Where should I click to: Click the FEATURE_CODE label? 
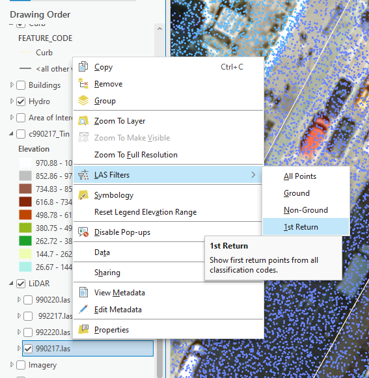pos(46,38)
